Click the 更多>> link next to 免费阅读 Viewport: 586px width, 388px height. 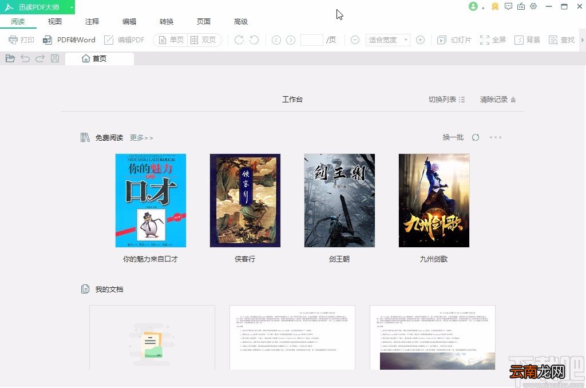click(141, 138)
